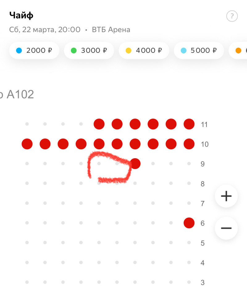247x294 pixels.
Task: Open the help question mark icon
Action: tap(232, 16)
